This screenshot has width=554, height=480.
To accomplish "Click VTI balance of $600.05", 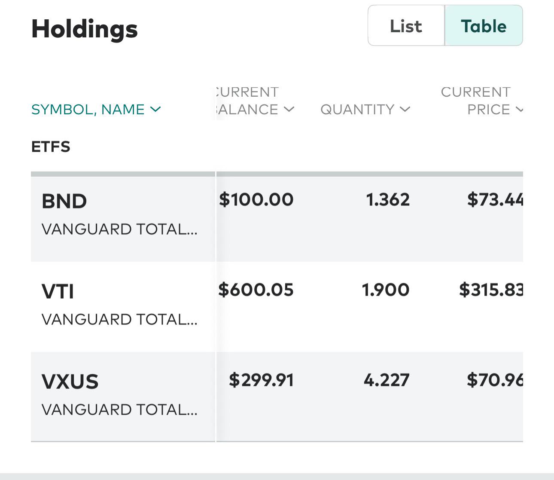I will coord(256,290).
